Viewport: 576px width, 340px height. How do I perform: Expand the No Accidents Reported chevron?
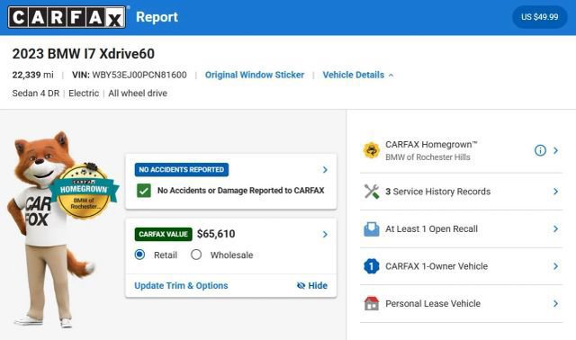[x=325, y=170]
